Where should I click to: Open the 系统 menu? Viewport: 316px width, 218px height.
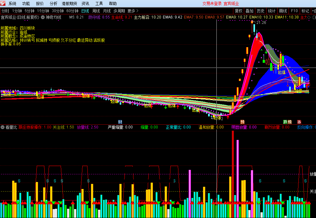[x=12, y=4]
